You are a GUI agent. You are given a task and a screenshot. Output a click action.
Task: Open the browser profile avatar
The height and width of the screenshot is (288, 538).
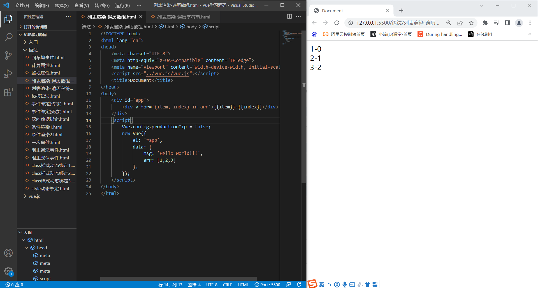(519, 23)
